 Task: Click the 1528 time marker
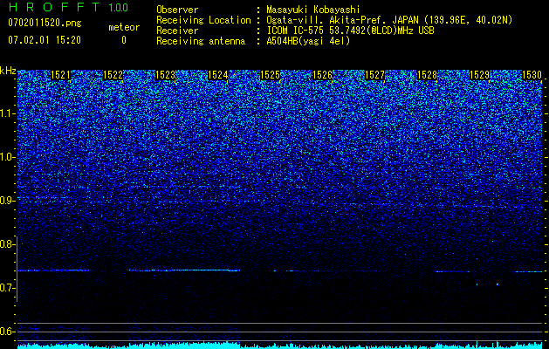pyautogui.click(x=427, y=75)
